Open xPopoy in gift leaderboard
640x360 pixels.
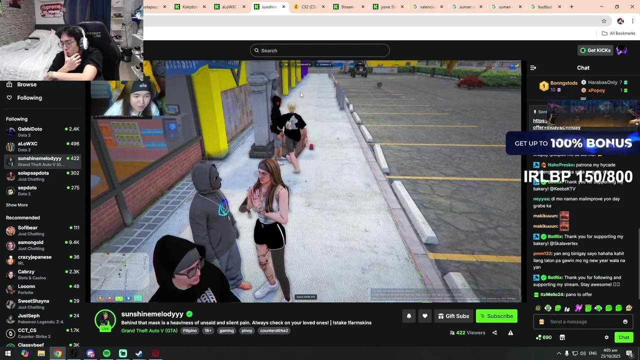(596, 90)
